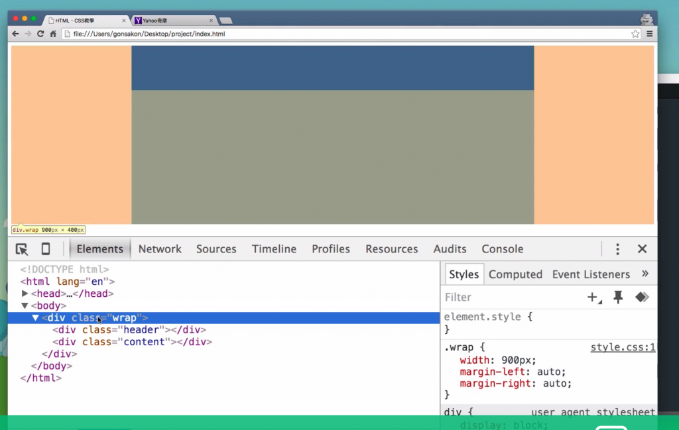Screen dimensions: 679x430
Task: Expand the head element node
Action: click(x=25, y=294)
